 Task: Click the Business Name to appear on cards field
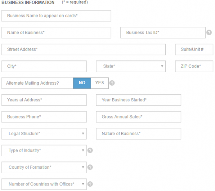[x=56, y=16]
